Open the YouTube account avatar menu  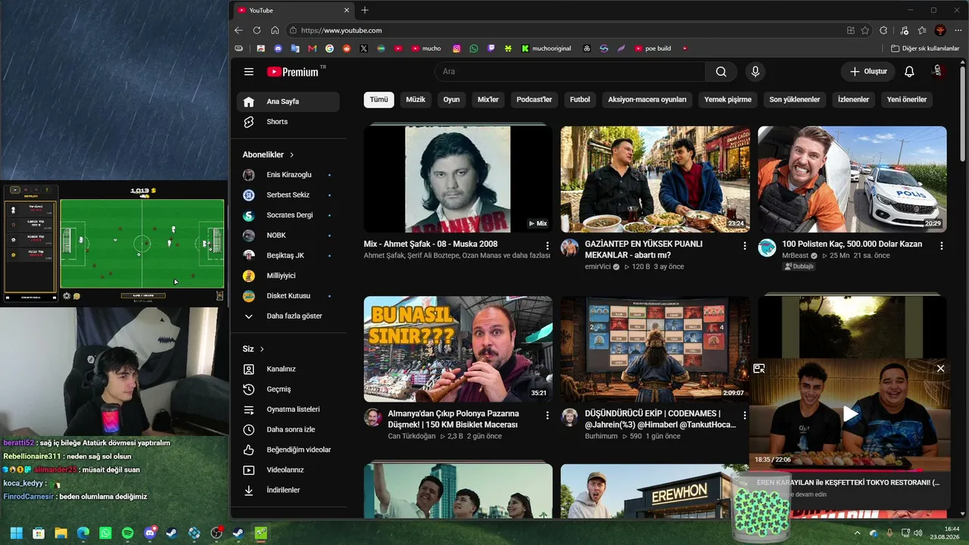pyautogui.click(x=937, y=71)
